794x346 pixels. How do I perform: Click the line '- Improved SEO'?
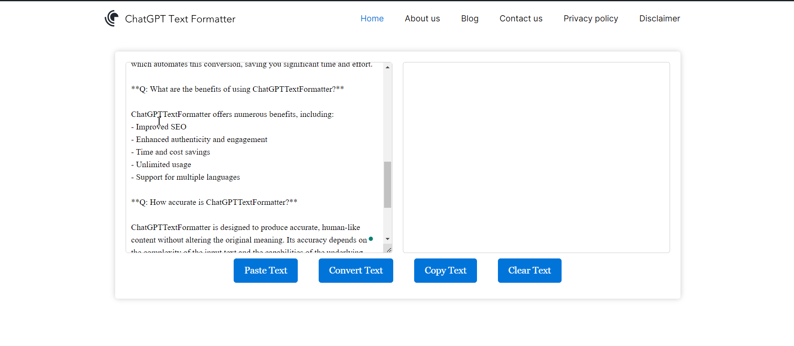point(159,127)
